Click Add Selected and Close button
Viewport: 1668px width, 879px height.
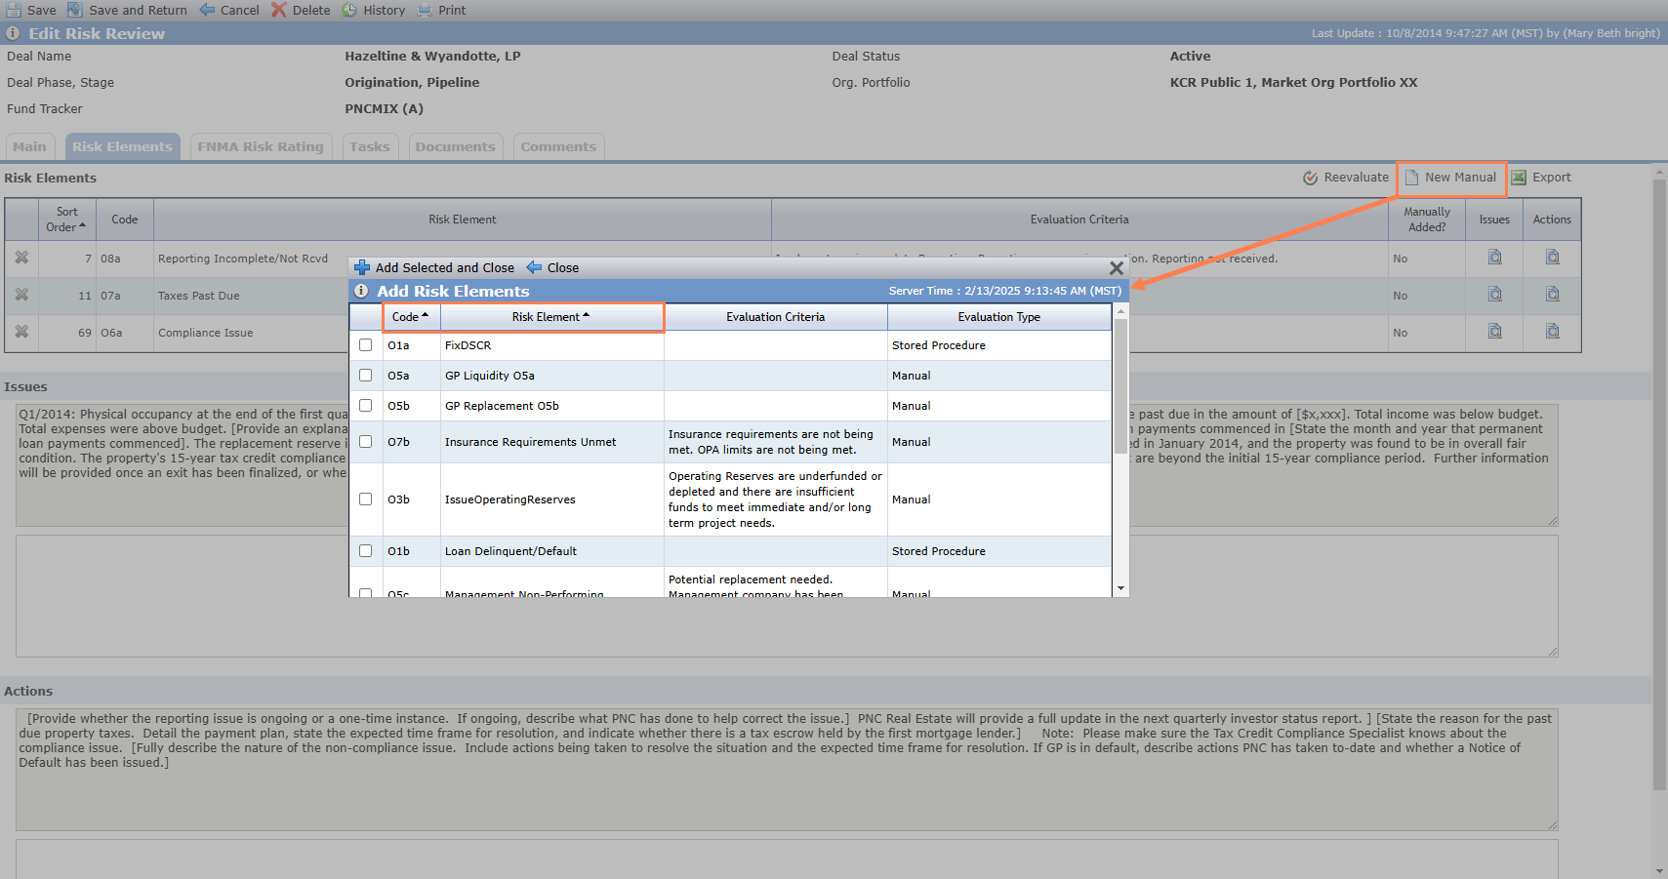pos(434,267)
